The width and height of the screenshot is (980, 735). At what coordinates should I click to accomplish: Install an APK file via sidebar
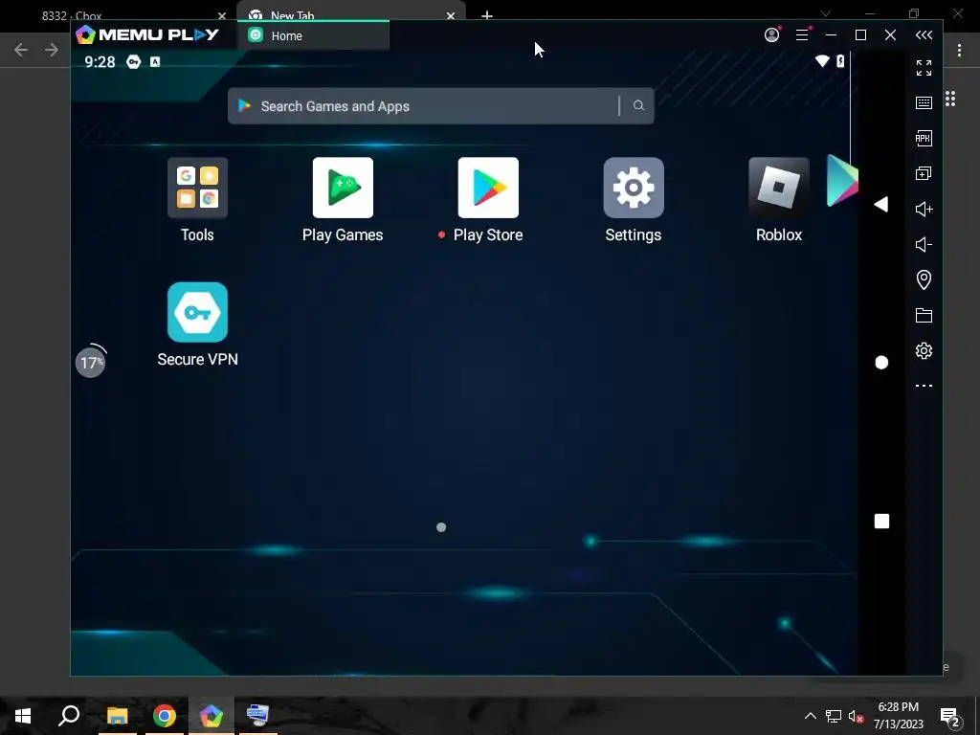tap(924, 138)
